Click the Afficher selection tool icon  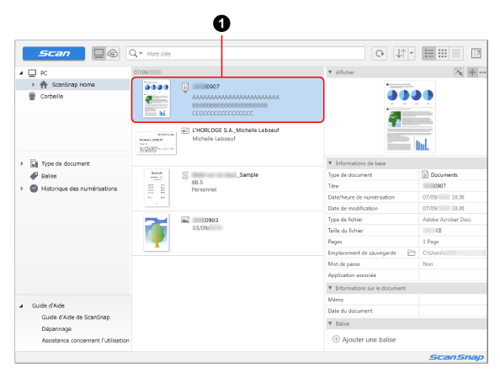tap(459, 72)
